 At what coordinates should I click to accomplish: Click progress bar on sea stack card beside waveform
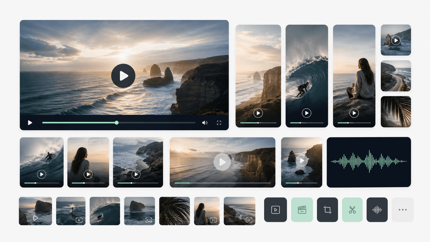pos(302,183)
